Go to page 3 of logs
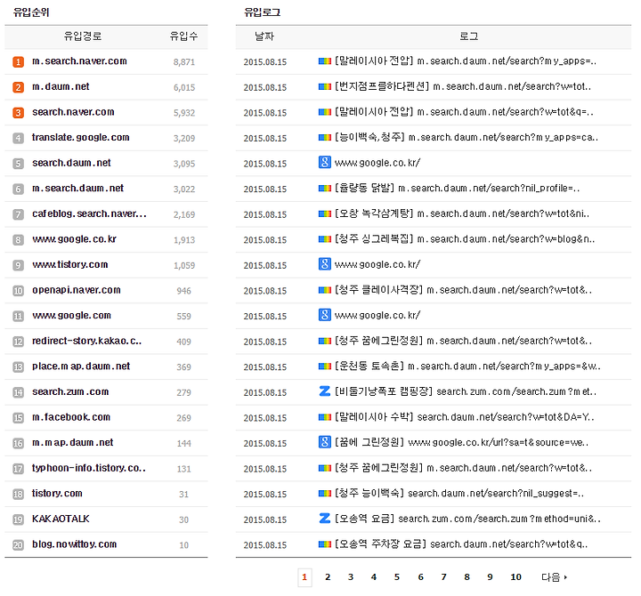The height and width of the screenshot is (596, 641). [351, 577]
